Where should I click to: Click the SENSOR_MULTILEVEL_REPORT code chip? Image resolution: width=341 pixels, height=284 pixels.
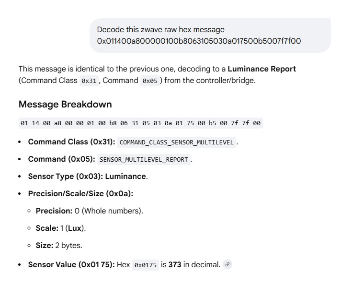144,159
